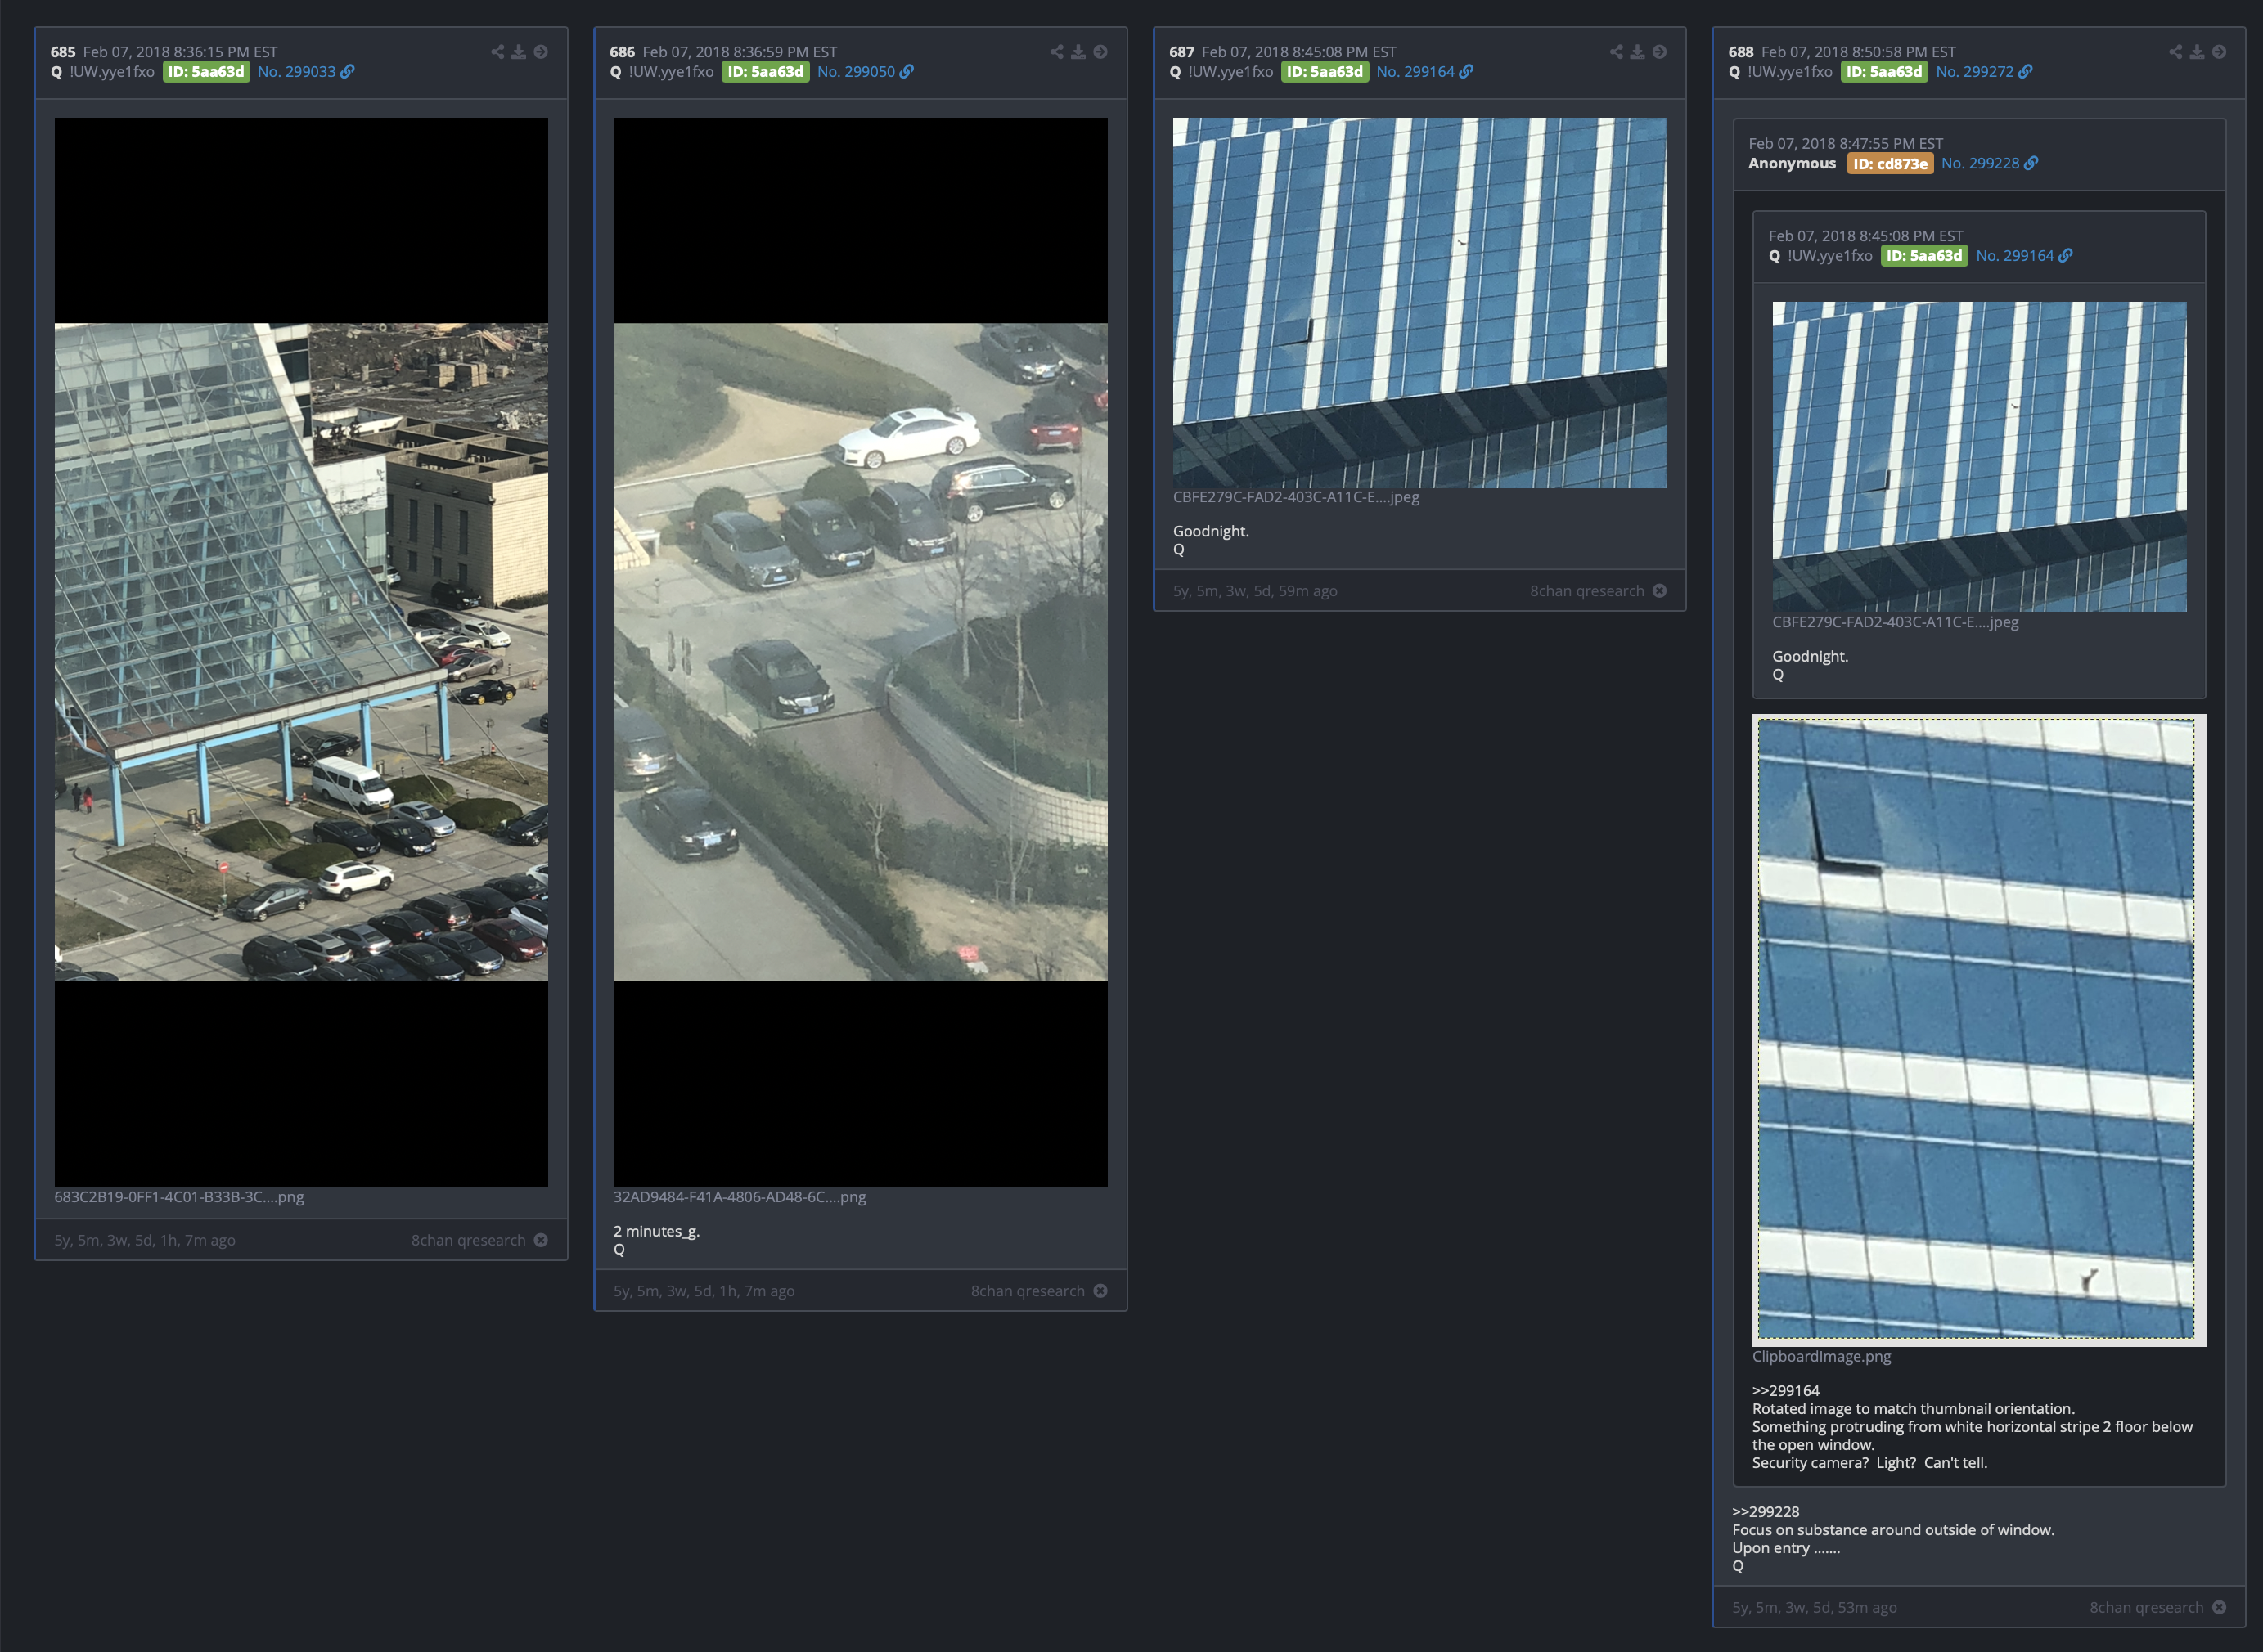The image size is (2263, 1652).
Task: Click the ID: 5aa63d badge on post 686
Action: tap(765, 72)
